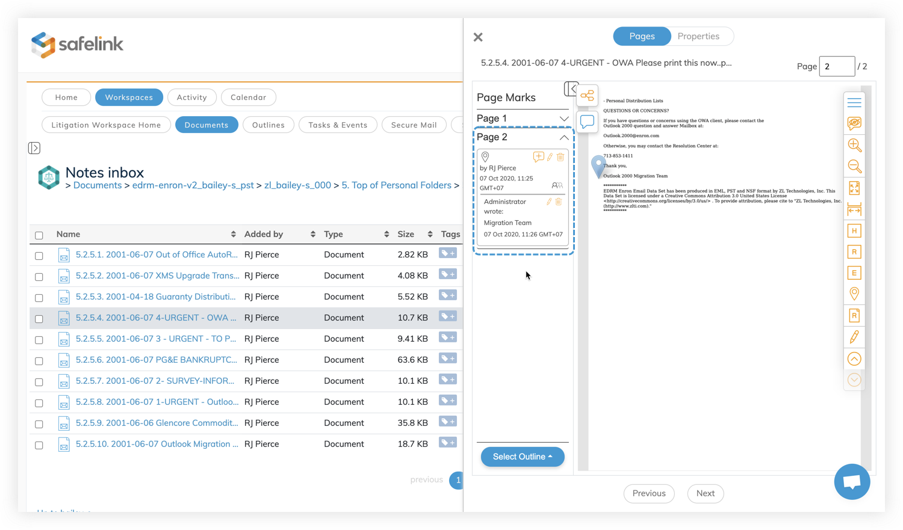Select the Highlight (H) tool

click(854, 230)
